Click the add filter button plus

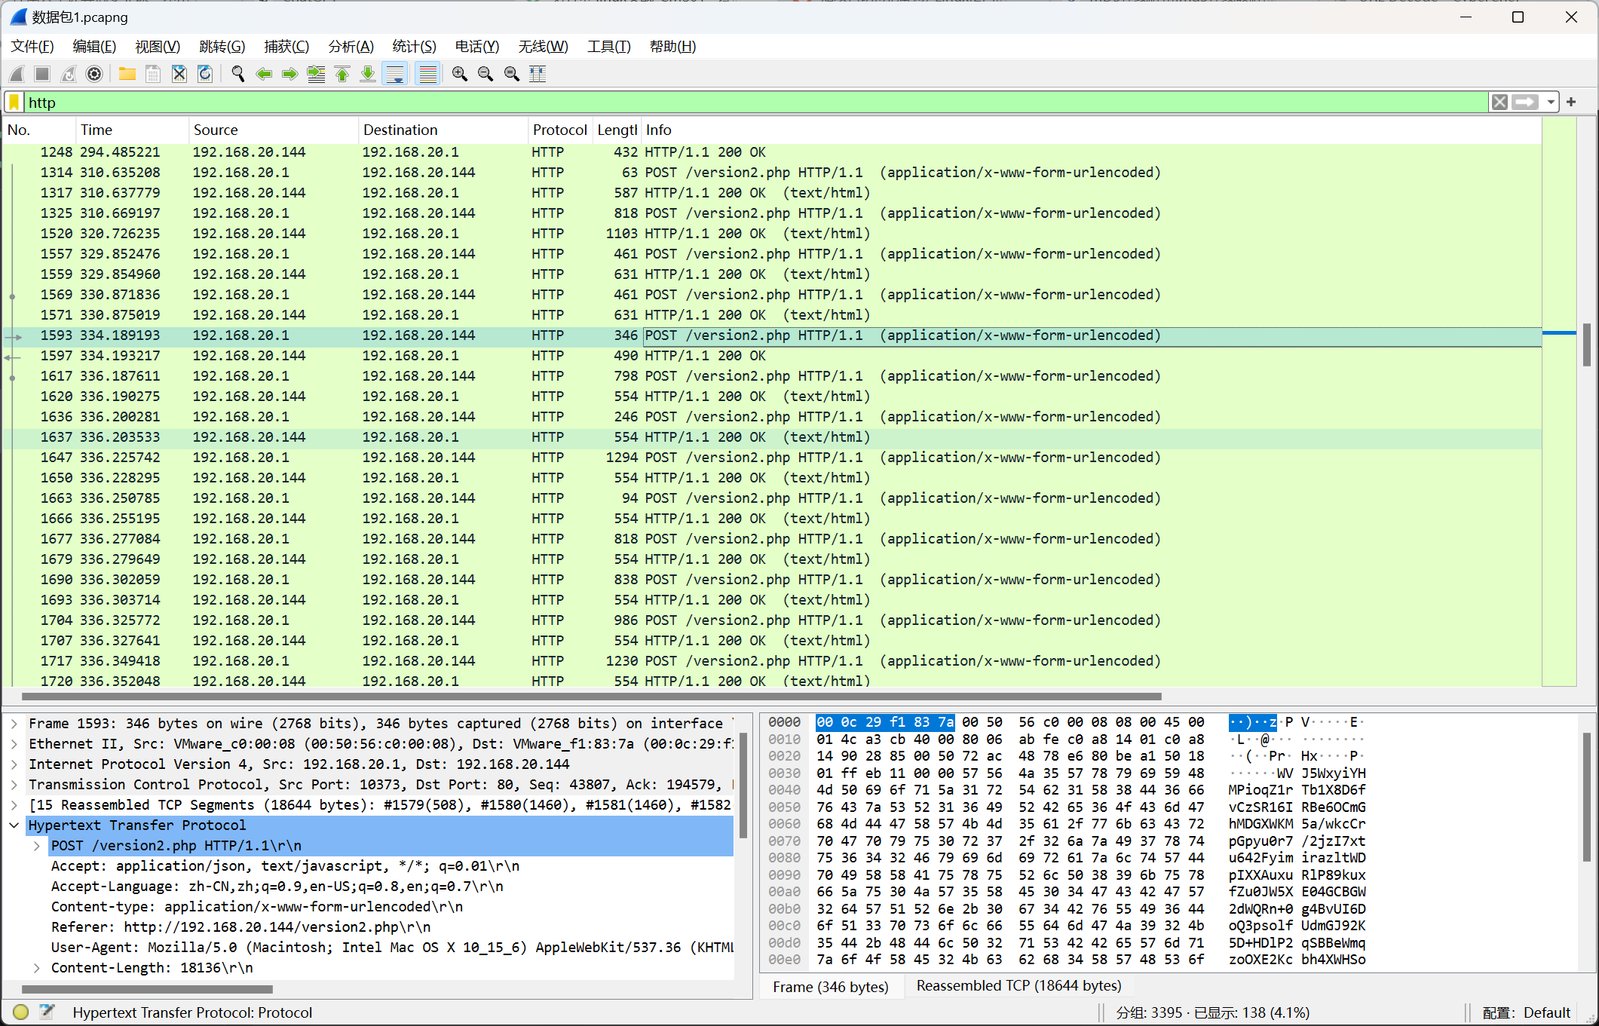tap(1572, 103)
